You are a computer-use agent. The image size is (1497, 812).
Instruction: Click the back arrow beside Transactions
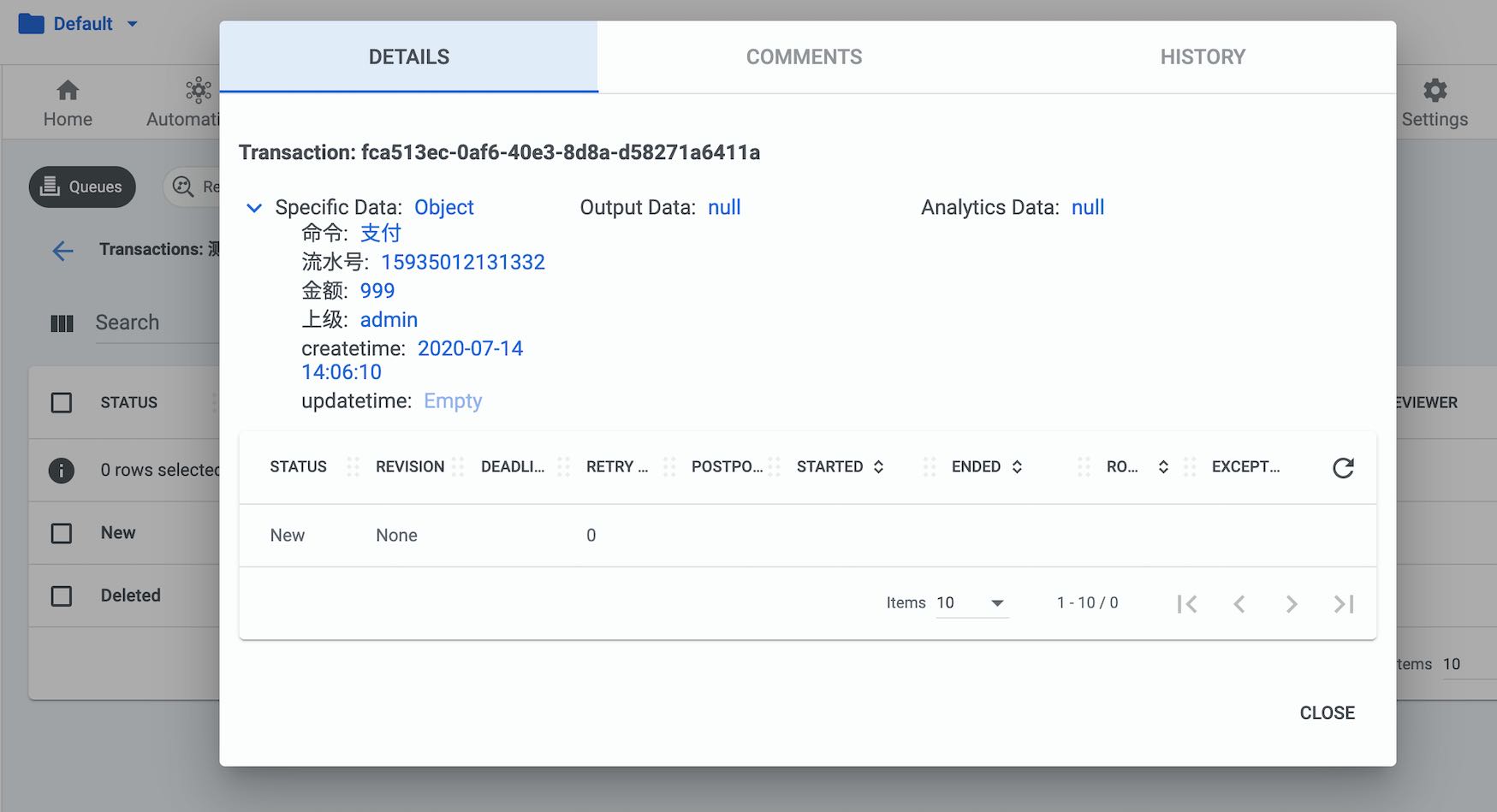[x=62, y=251]
